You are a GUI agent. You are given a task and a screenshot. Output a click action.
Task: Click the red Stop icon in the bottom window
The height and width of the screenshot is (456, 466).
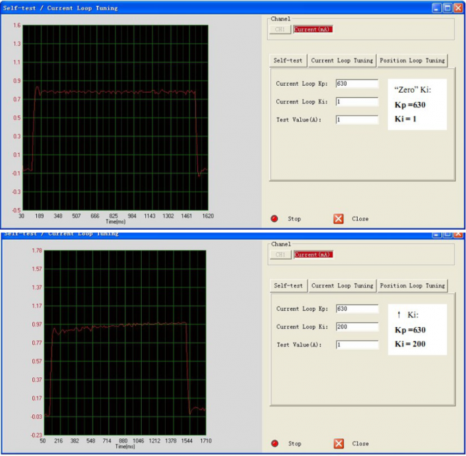275,444
